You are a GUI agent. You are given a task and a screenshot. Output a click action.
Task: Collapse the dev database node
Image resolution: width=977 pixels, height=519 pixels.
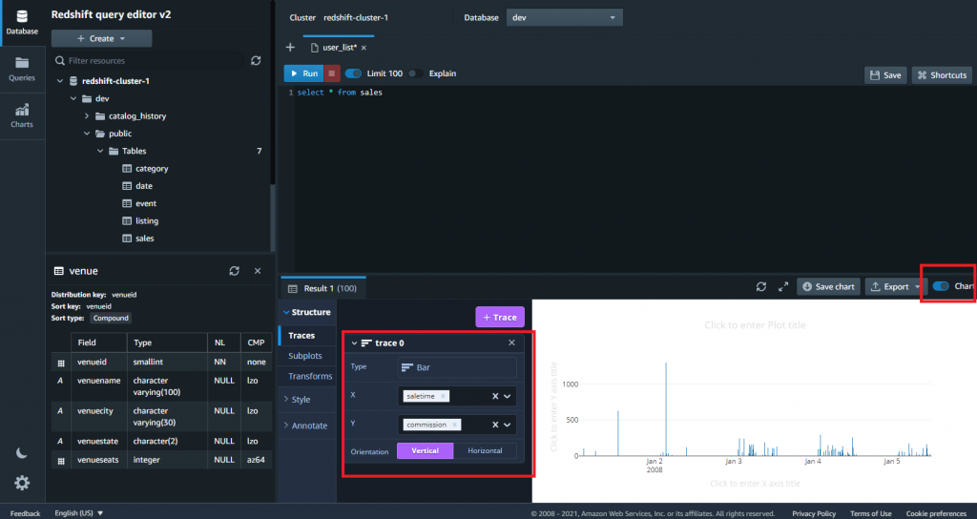(x=73, y=98)
